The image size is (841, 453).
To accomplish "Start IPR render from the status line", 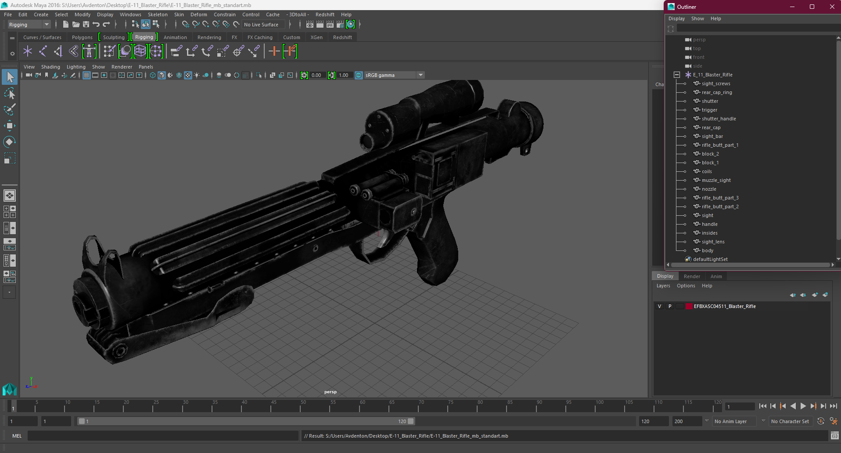I will click(x=330, y=25).
